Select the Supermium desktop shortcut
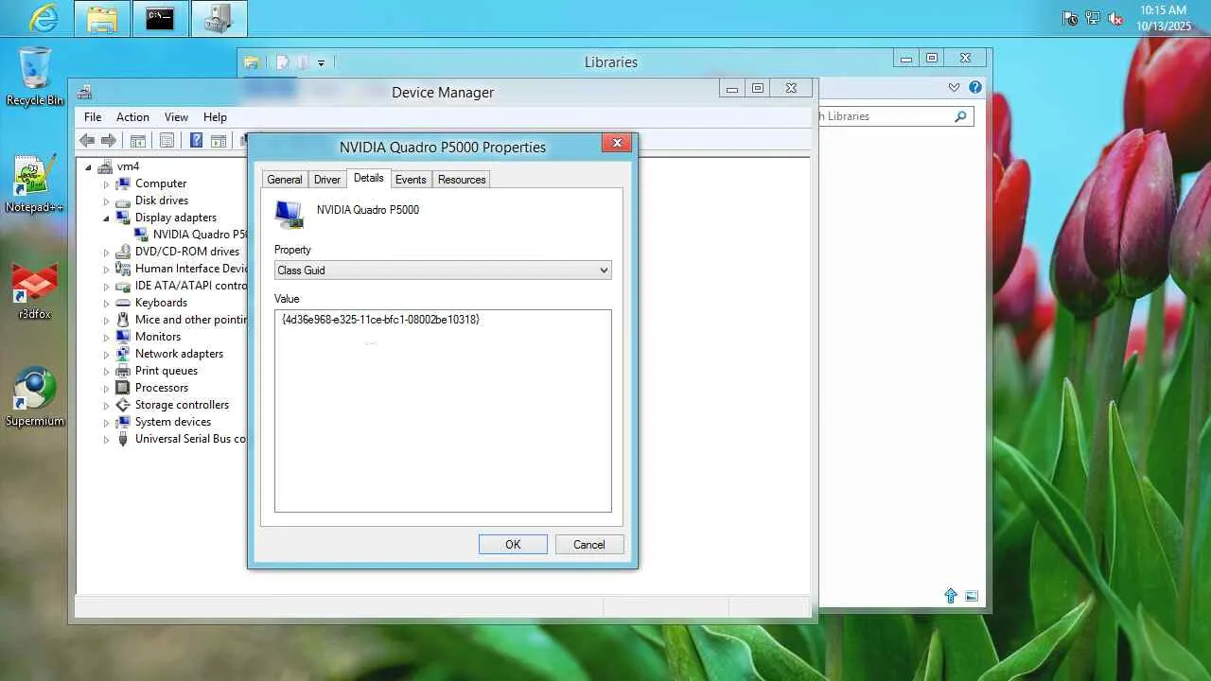This screenshot has height=681, width=1211. point(35,397)
